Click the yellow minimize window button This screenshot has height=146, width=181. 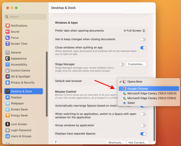12,8
